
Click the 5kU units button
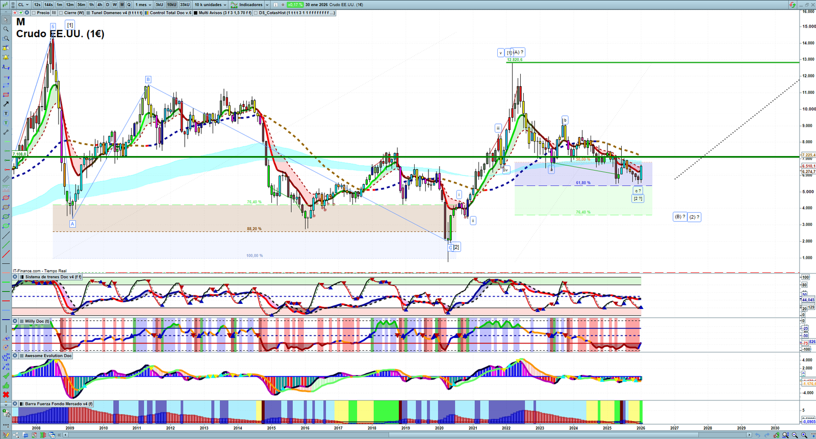tap(160, 5)
